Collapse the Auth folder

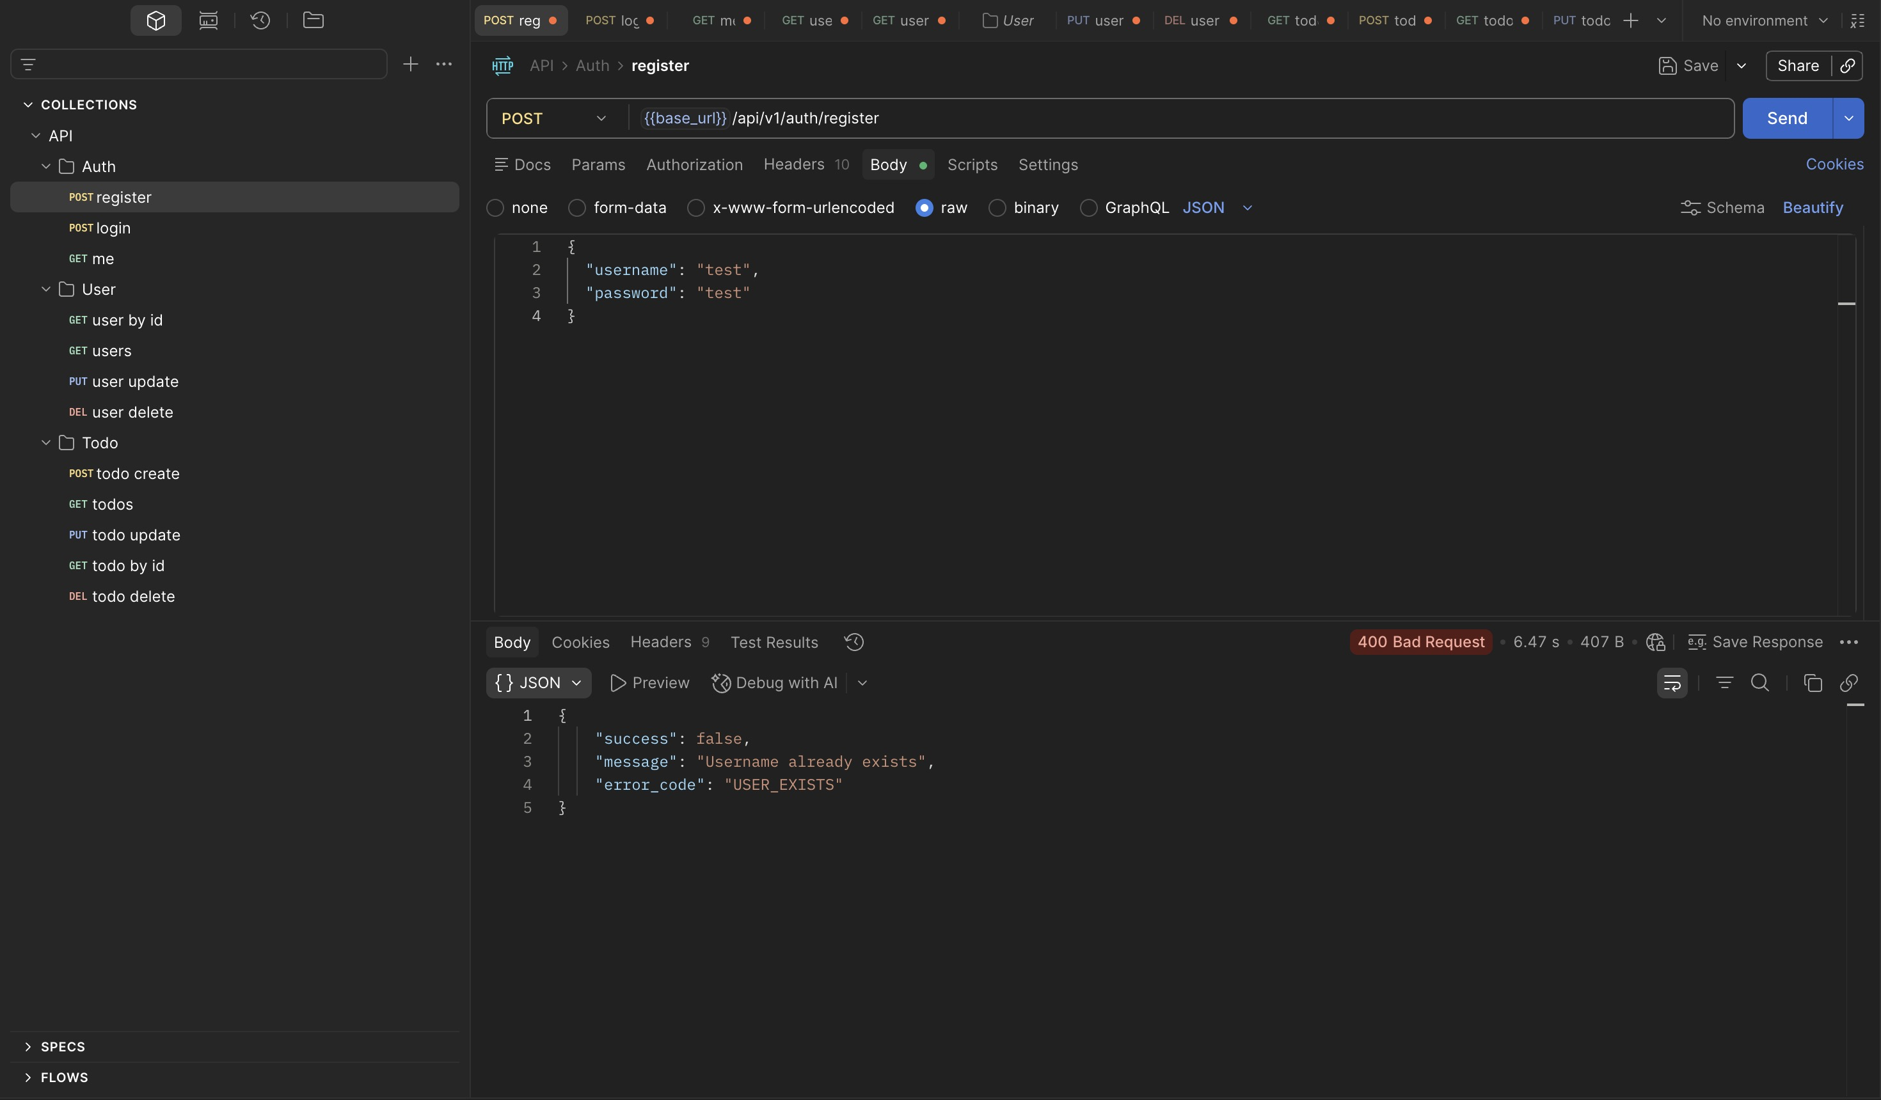(x=45, y=166)
